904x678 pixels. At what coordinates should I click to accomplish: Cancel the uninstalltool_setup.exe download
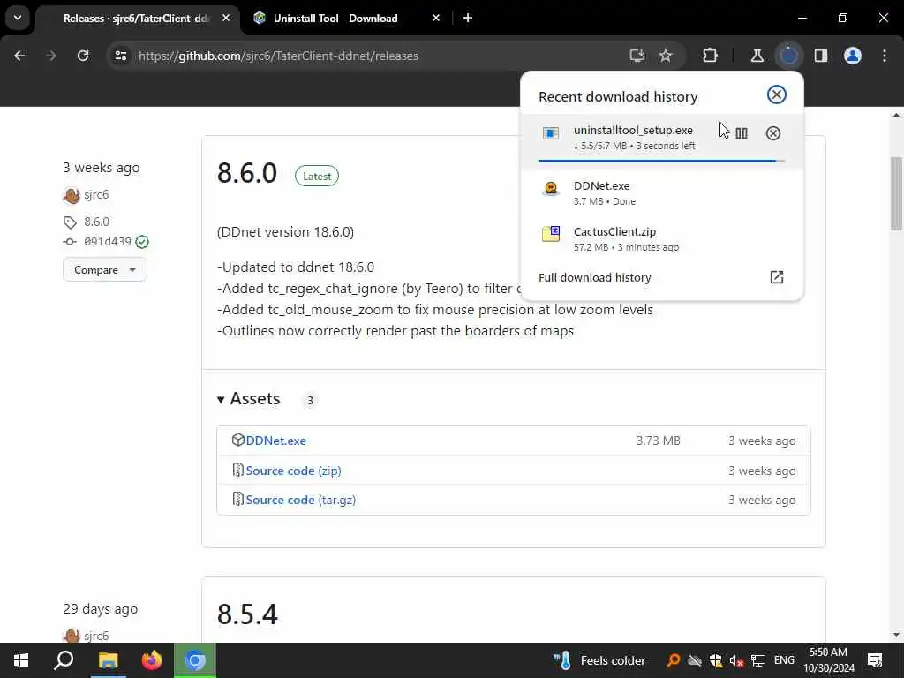(x=773, y=133)
